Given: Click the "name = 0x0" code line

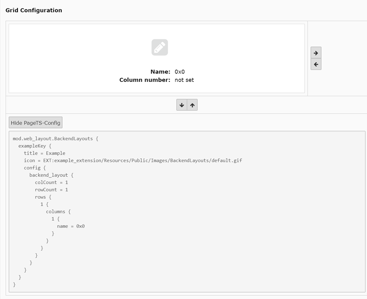Looking at the screenshot, I should point(71,226).
